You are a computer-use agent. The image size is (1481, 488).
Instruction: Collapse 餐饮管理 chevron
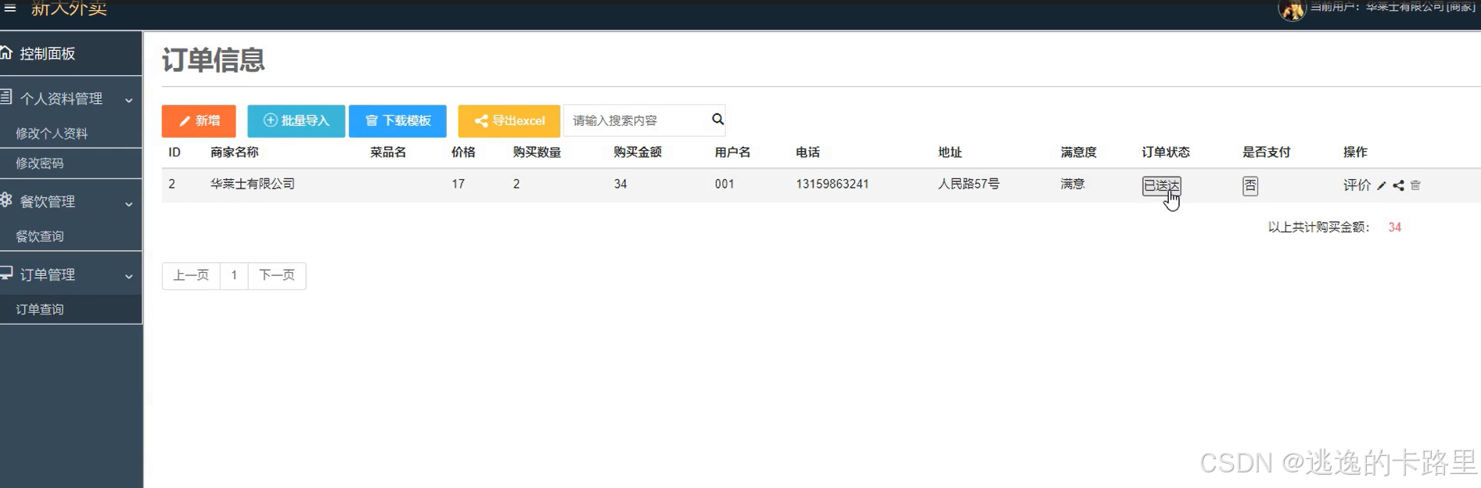pyautogui.click(x=129, y=203)
